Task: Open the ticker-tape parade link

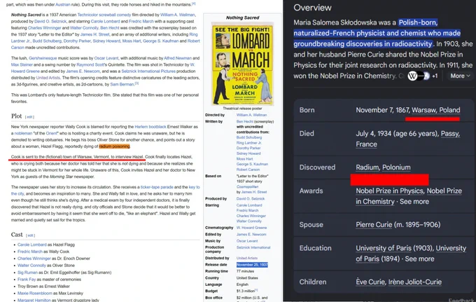Action: point(157,187)
